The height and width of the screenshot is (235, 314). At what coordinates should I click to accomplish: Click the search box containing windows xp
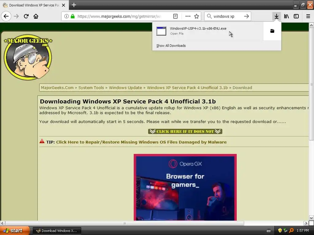click(228, 17)
